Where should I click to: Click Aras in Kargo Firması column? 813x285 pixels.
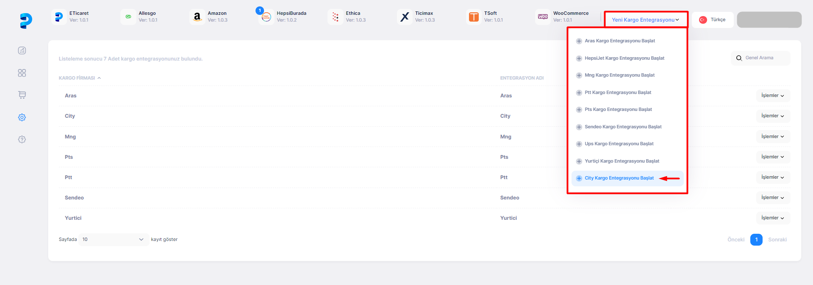click(x=70, y=96)
